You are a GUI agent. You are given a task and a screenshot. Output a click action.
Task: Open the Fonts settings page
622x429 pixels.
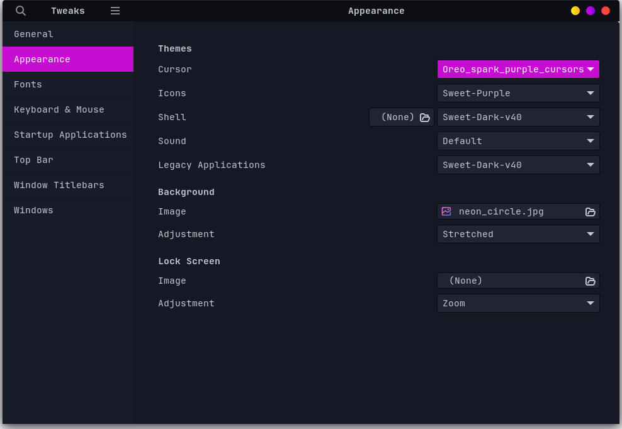tap(66, 84)
